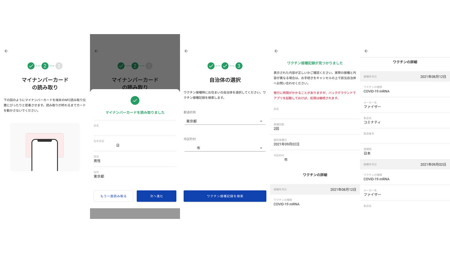This screenshot has height=253, width=450.
Task: Tap back arrow on 自治体の選択 screen
Action: pos(186,51)
